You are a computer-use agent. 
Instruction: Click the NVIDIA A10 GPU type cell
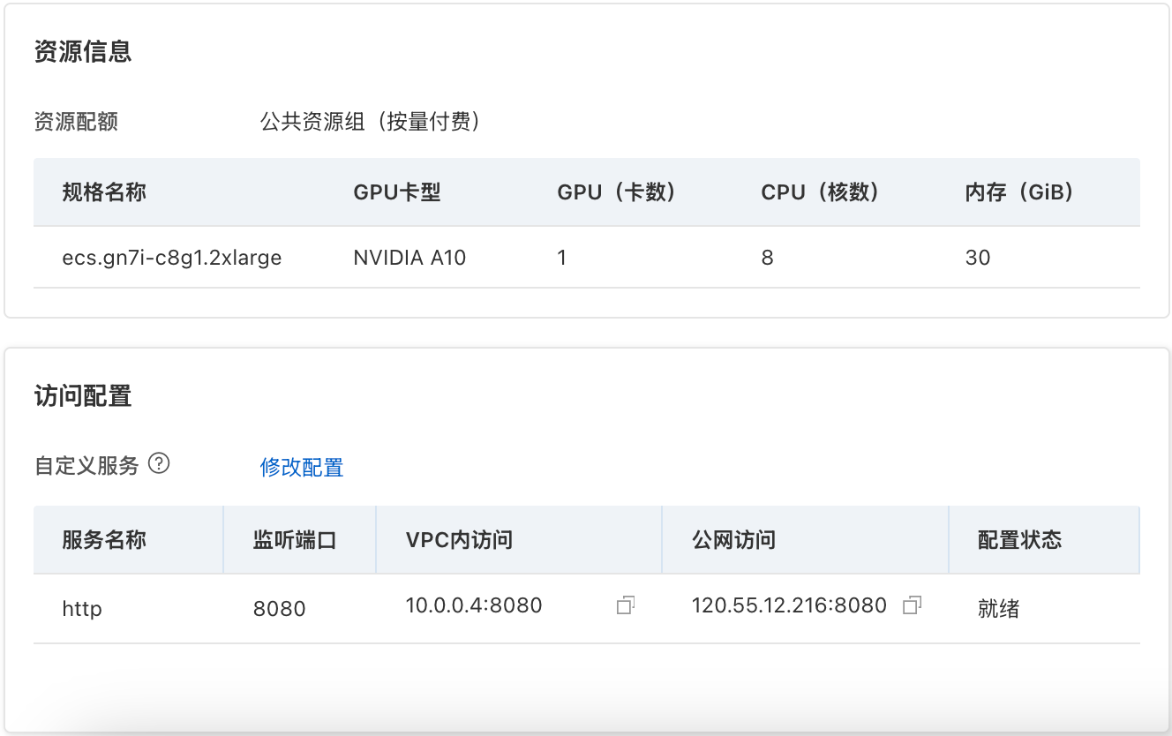(x=409, y=258)
